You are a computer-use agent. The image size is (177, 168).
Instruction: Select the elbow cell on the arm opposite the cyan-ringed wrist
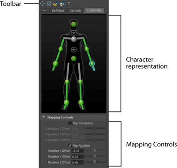coord(61,49)
